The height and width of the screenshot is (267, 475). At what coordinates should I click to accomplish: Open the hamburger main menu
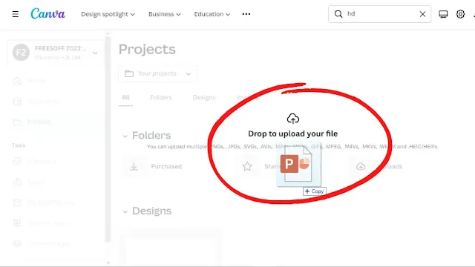15,14
